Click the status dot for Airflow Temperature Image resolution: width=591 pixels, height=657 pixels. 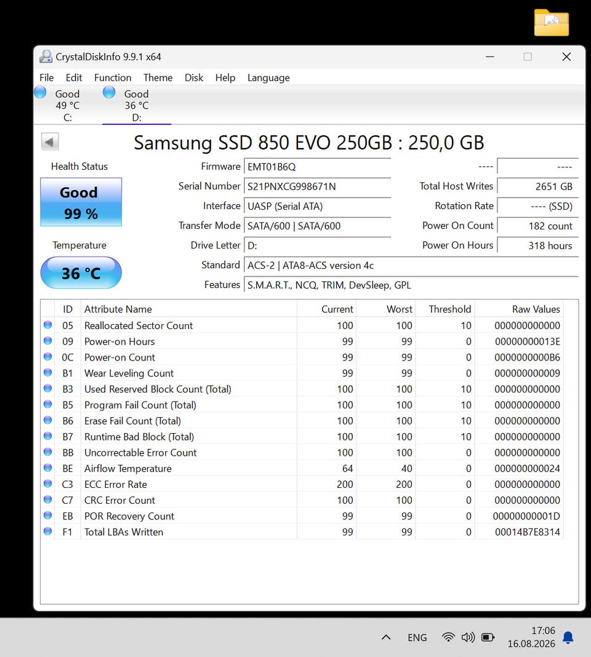(x=48, y=468)
